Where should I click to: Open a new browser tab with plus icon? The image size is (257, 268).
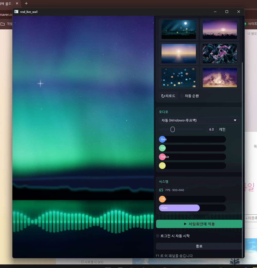[x=26, y=3]
